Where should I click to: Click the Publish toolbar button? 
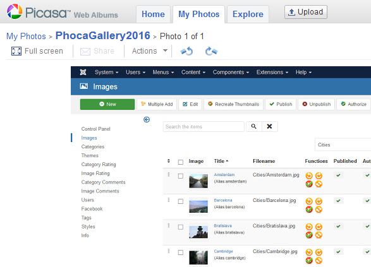tap(281, 104)
